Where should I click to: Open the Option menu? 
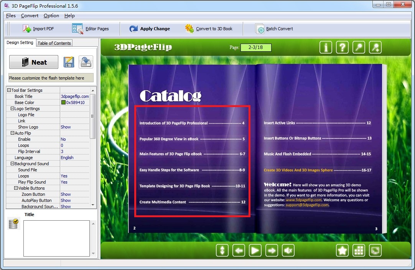51,16
